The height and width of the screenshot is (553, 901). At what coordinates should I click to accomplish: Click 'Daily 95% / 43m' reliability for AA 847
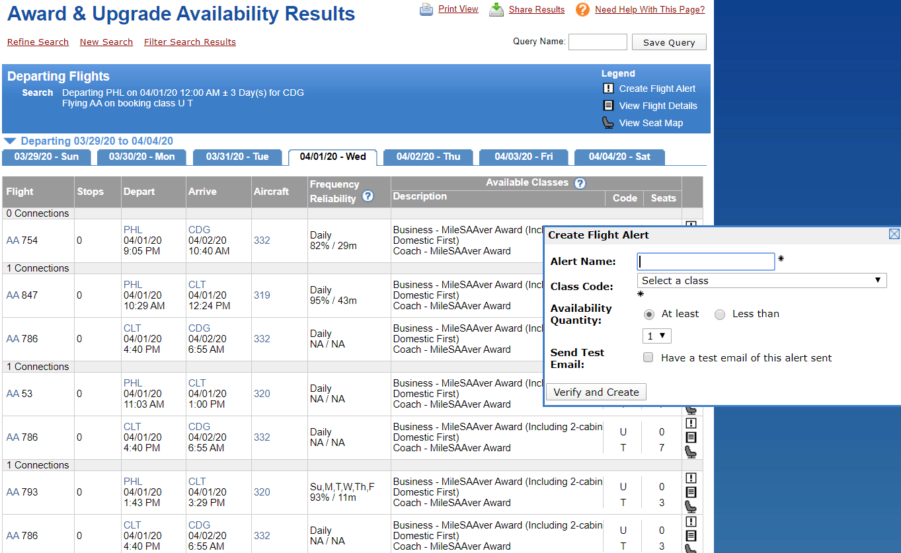[333, 295]
